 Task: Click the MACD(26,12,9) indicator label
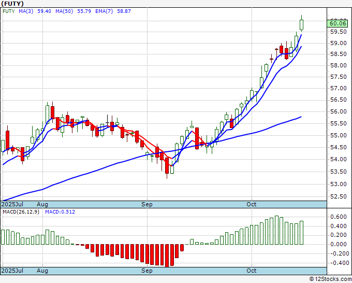[x=21, y=212]
